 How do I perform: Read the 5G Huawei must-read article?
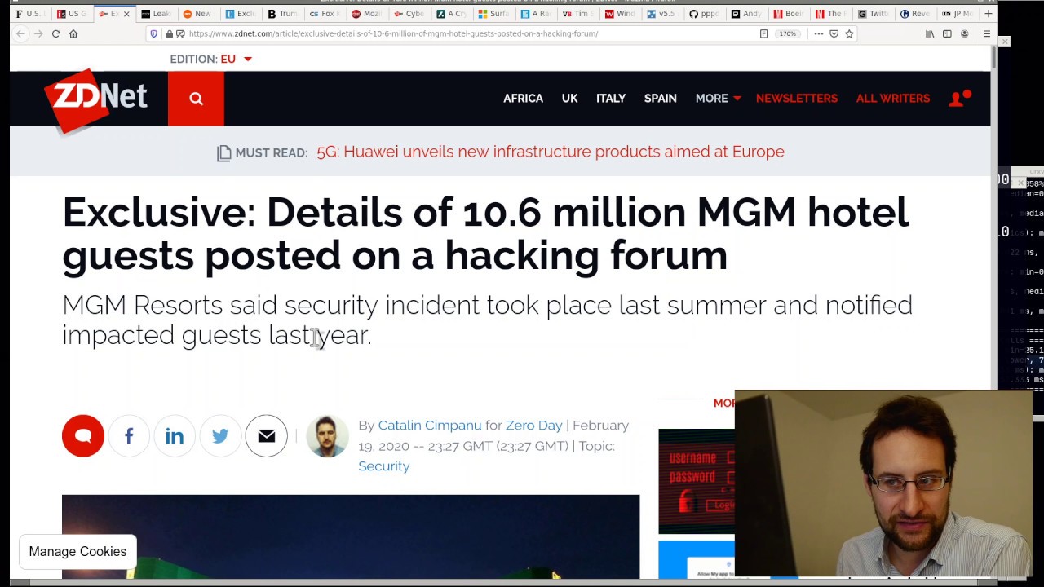coord(551,152)
